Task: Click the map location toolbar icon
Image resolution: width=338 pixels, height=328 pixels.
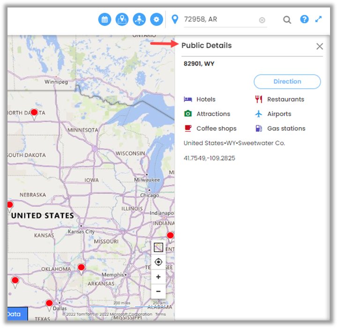Action: coord(122,20)
